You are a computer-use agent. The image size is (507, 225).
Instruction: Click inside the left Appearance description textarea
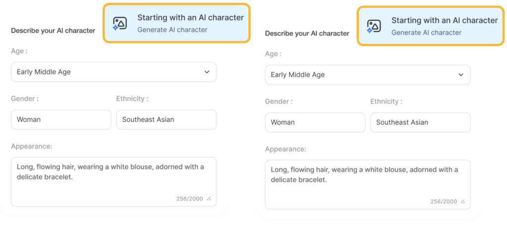114,182
